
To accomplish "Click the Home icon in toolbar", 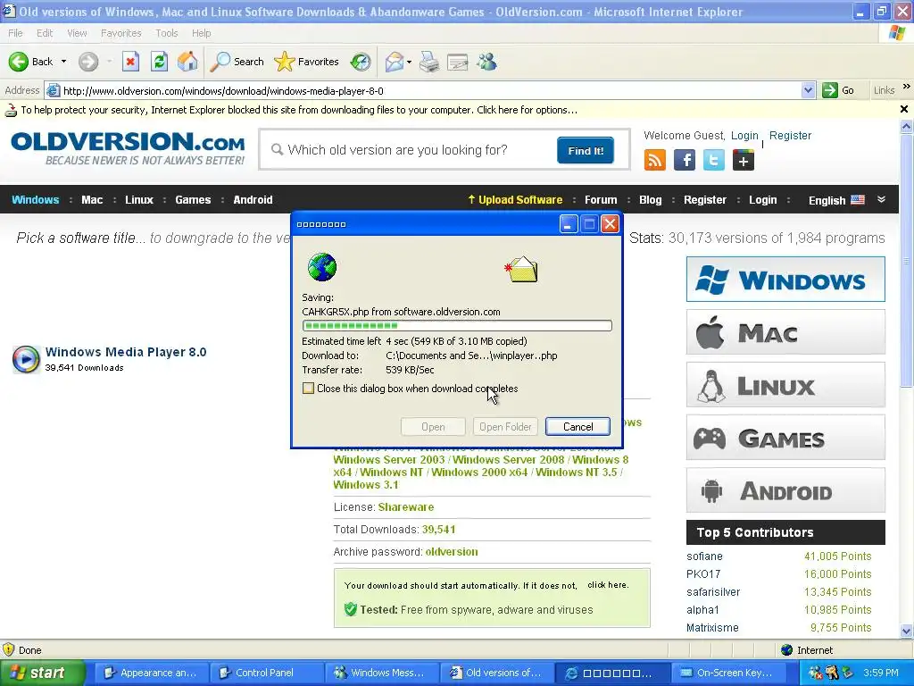I will coord(187,62).
